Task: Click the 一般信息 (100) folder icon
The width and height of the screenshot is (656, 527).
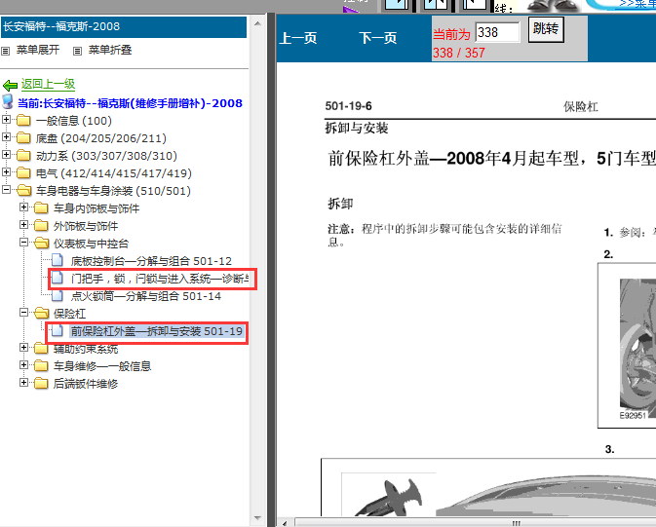Action: (x=23, y=121)
